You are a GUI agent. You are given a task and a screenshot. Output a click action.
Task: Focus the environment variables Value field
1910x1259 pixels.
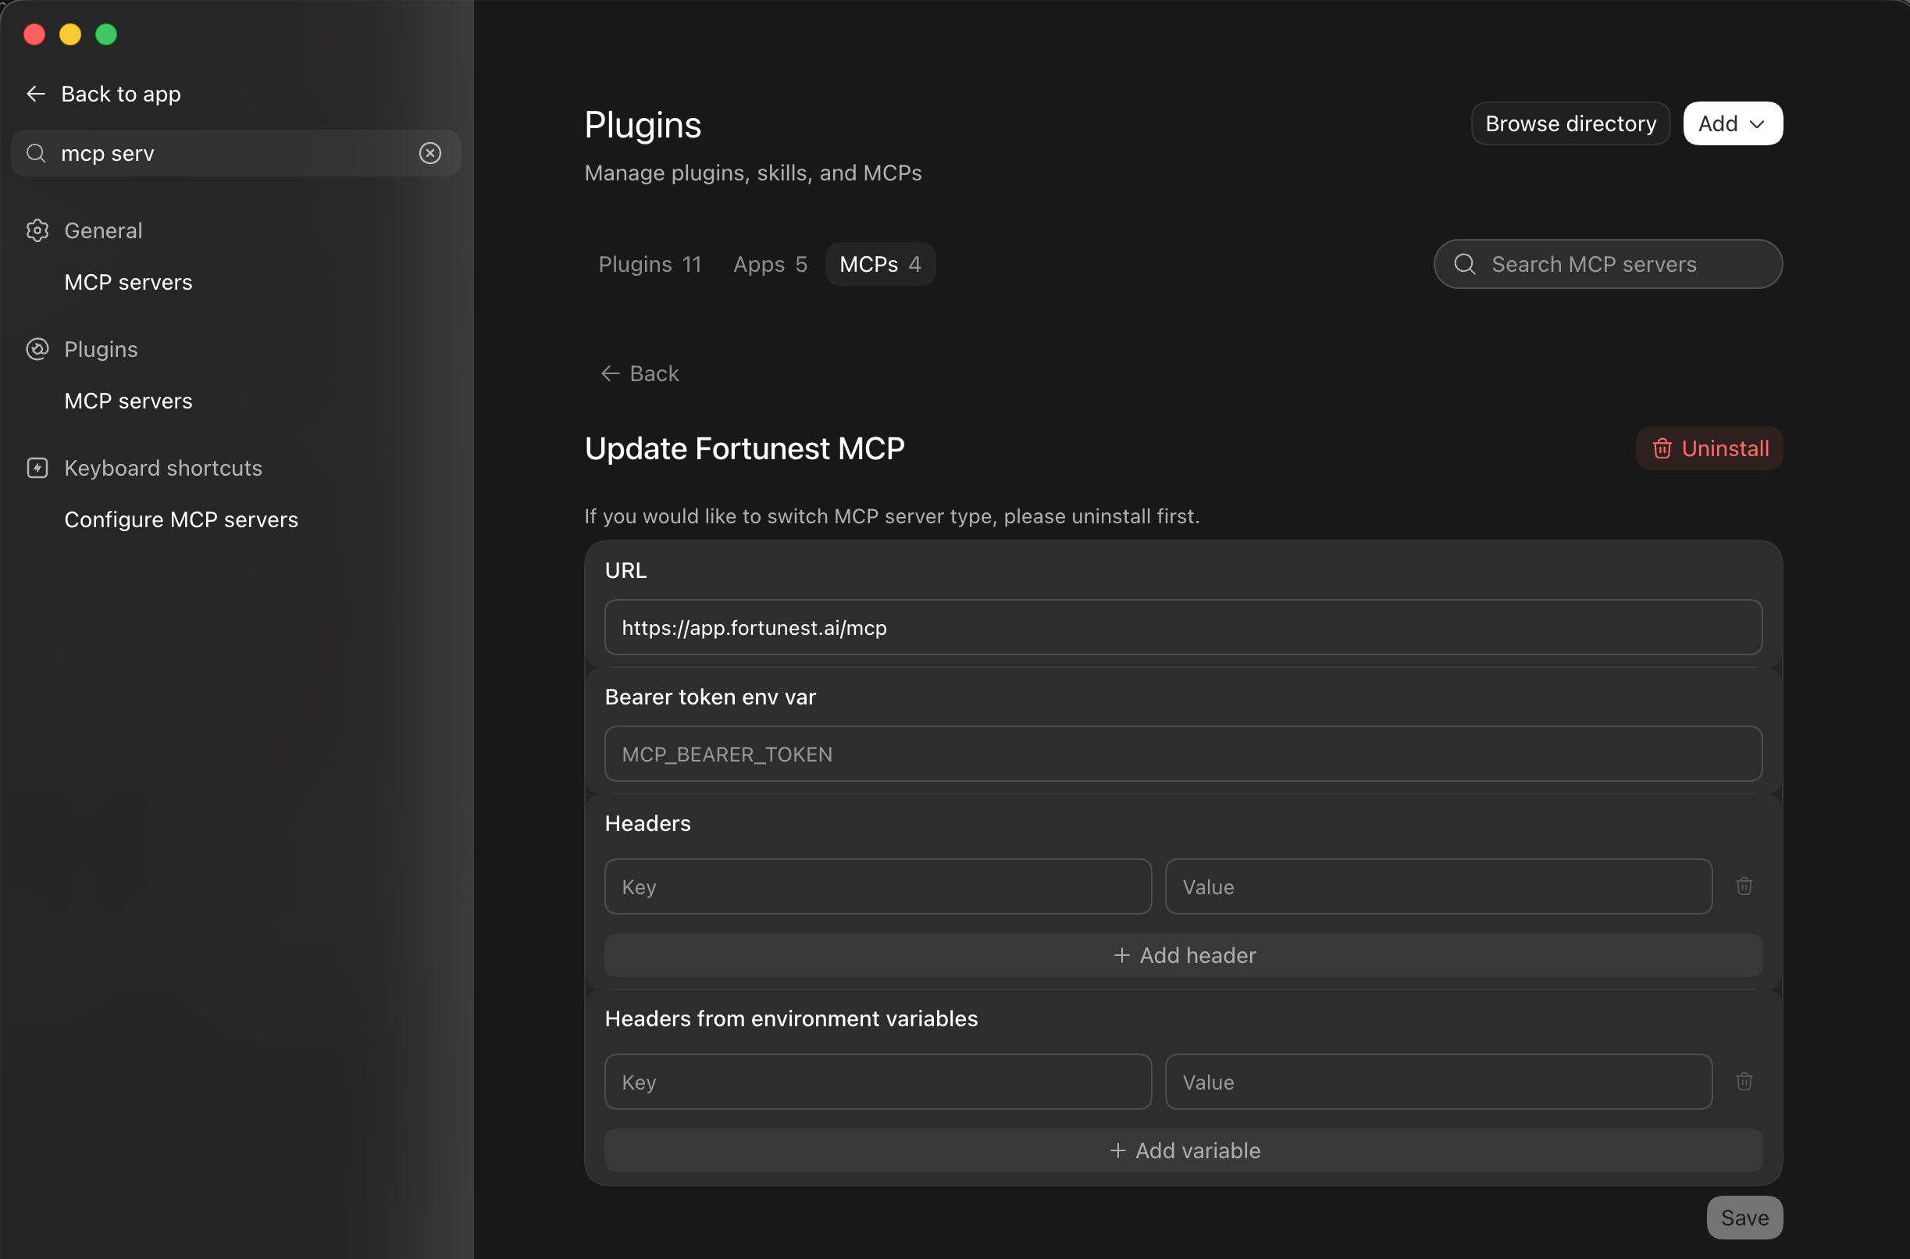coord(1438,1082)
